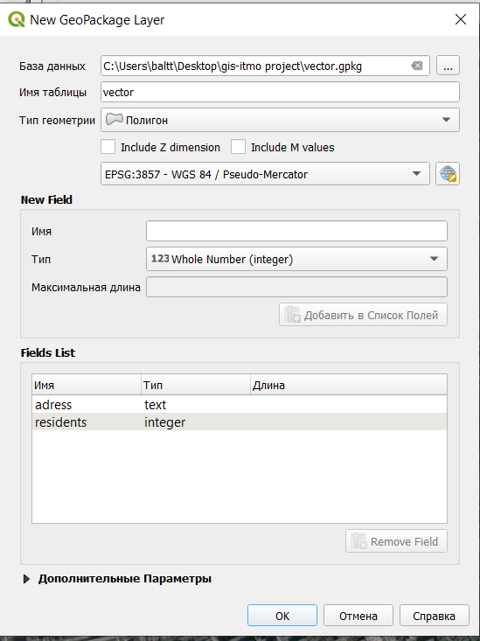480x641 pixels.
Task: Open the field type Whole Number dropdown
Action: 297,259
